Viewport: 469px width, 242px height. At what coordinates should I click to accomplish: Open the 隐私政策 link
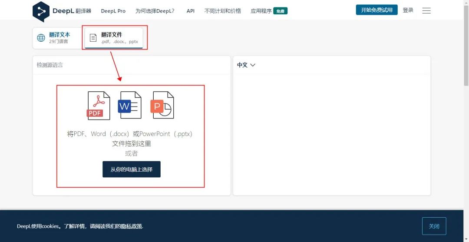coord(132,226)
